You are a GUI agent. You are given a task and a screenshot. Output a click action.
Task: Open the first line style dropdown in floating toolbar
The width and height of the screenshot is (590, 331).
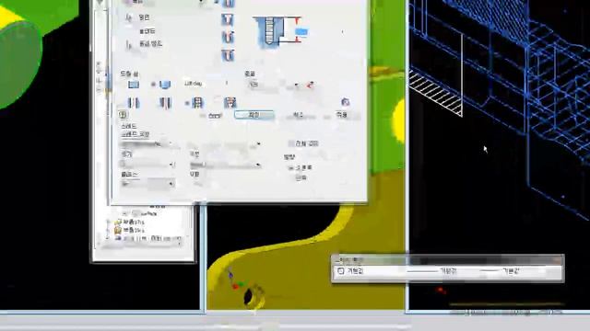[x=432, y=270]
